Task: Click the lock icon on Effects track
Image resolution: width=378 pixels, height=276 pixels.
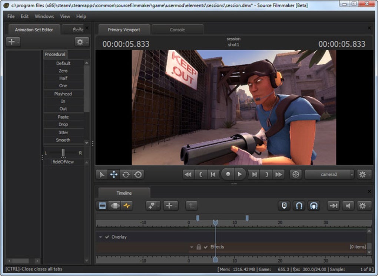Action: pos(199,247)
